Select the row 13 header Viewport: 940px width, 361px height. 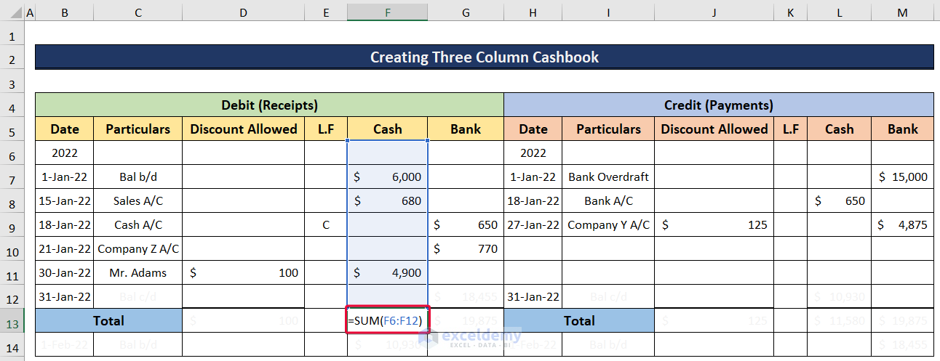point(12,320)
